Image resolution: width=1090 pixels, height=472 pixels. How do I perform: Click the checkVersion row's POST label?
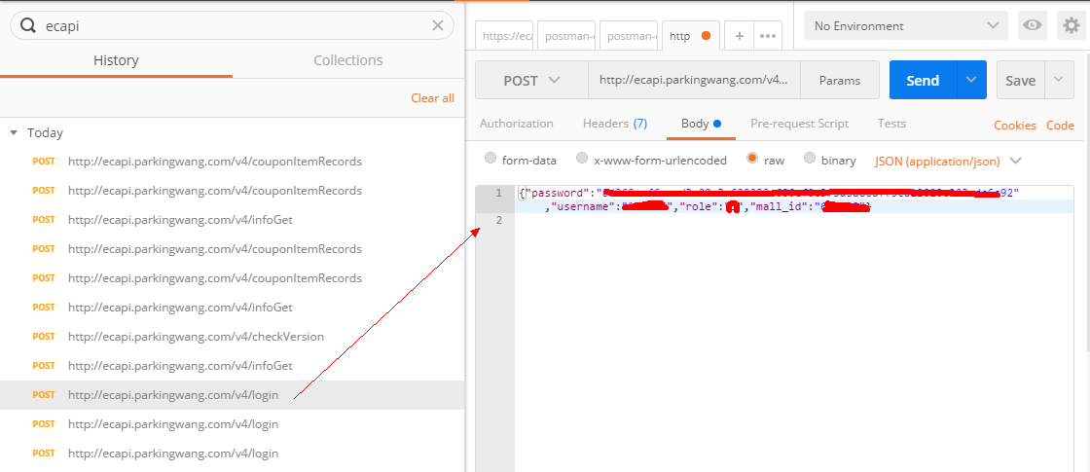coord(44,337)
